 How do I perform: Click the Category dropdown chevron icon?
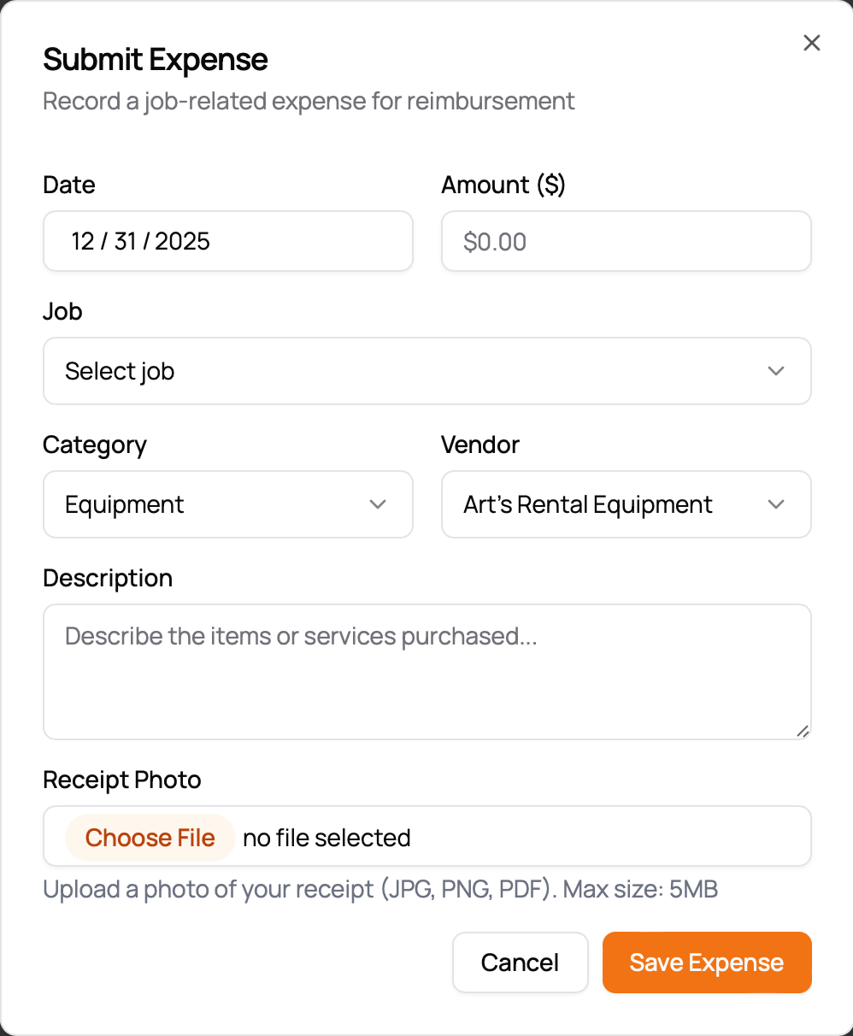coord(377,504)
